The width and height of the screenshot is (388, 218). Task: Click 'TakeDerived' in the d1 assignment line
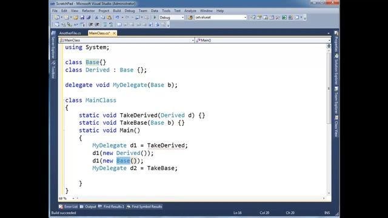click(x=166, y=145)
